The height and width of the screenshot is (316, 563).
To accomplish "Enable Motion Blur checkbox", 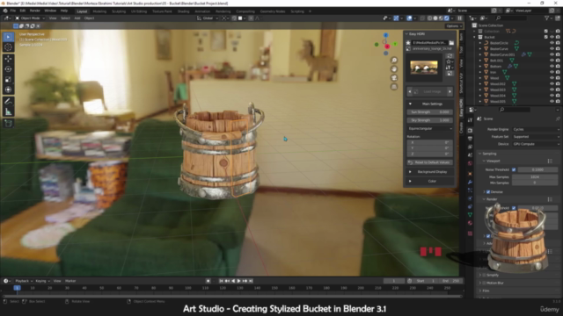I will pyautogui.click(x=484, y=283).
